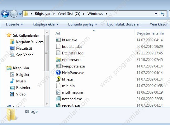Select the file name bfsvc.exe
170x125 pixels.
pyautogui.click(x=69, y=40)
